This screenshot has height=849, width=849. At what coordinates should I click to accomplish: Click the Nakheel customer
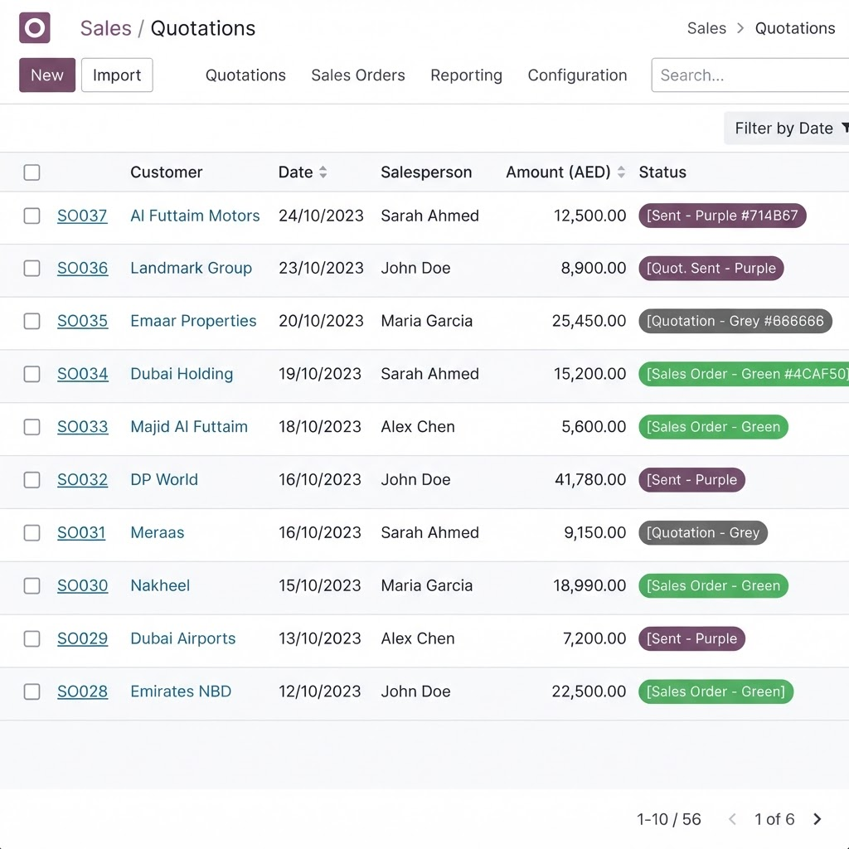pyautogui.click(x=160, y=586)
